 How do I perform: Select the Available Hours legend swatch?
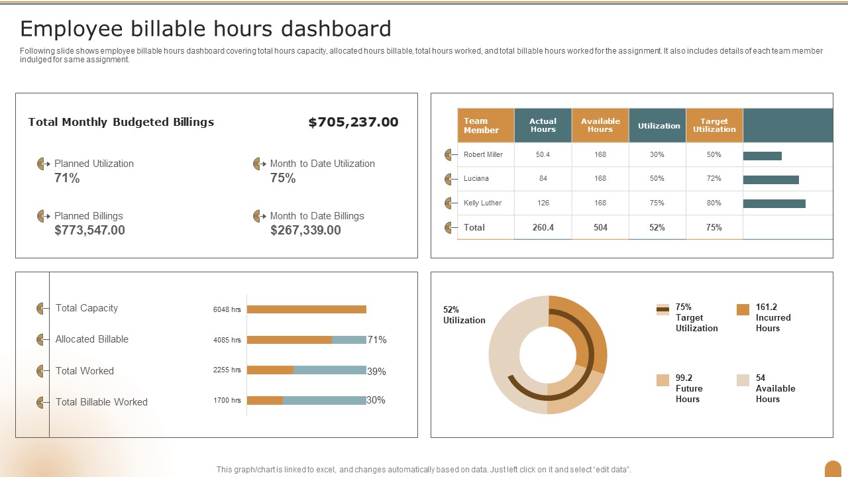click(743, 380)
